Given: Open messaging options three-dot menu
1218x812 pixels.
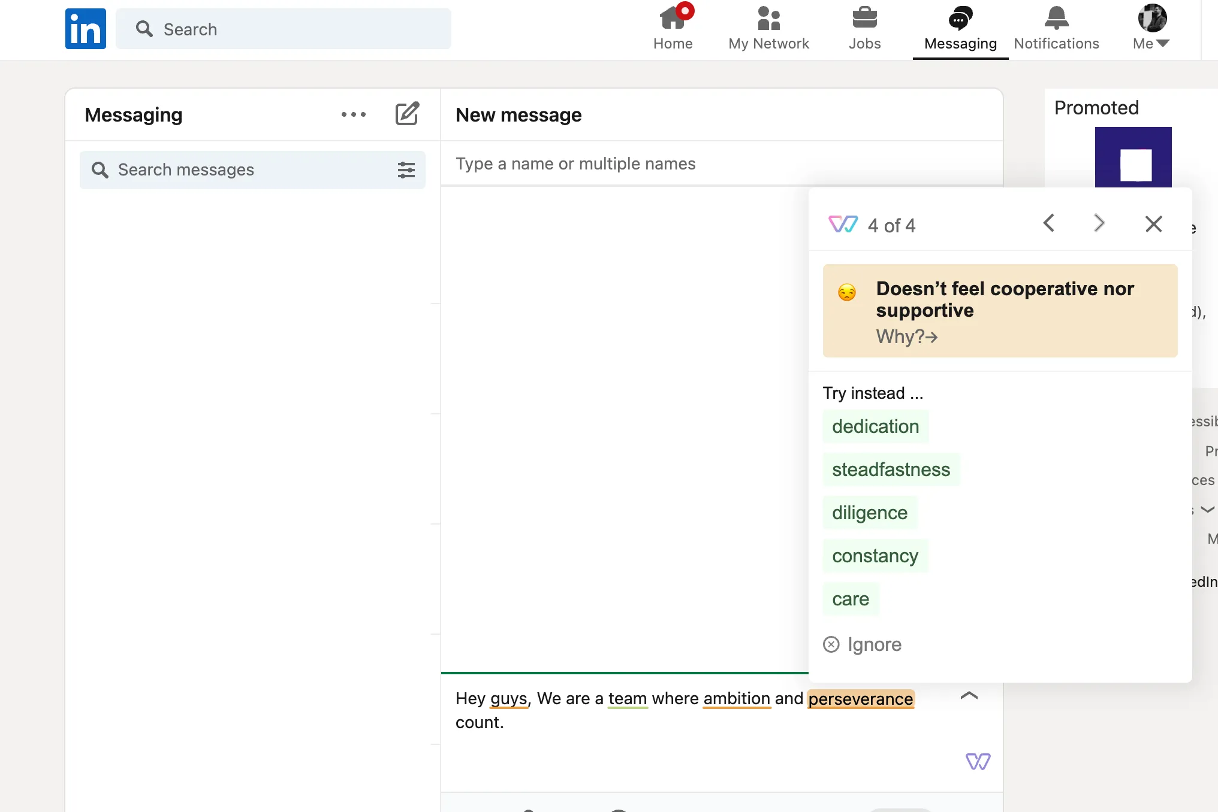Looking at the screenshot, I should click(354, 114).
